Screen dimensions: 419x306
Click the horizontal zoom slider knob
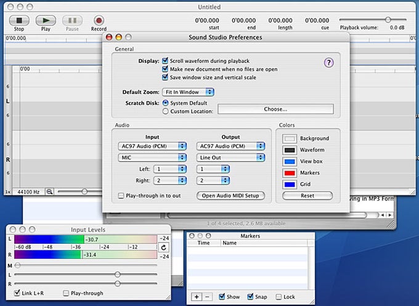pyautogui.click(x=84, y=191)
